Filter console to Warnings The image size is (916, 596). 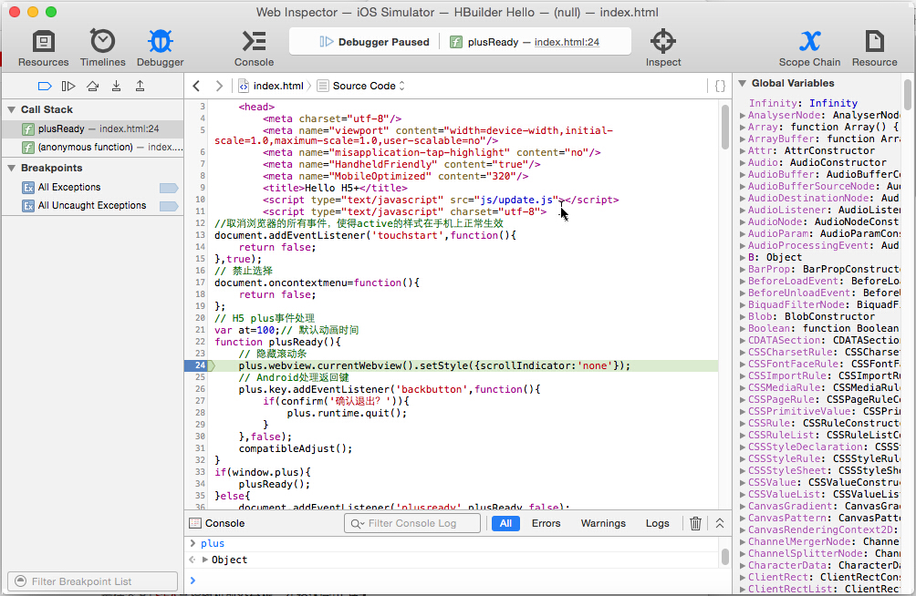point(603,523)
